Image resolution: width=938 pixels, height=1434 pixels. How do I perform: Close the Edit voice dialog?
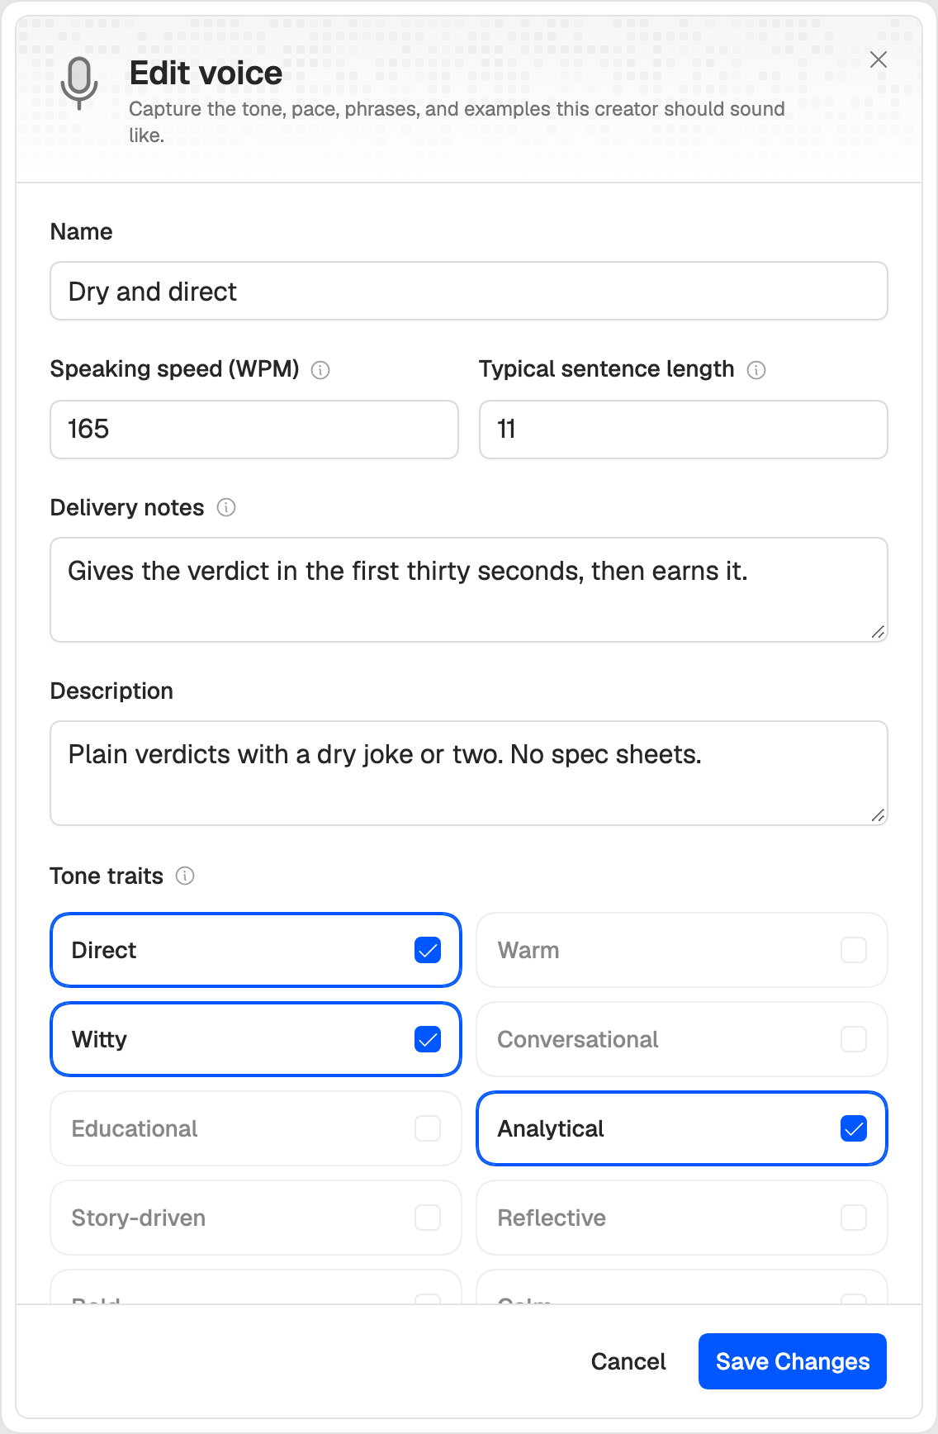[879, 59]
